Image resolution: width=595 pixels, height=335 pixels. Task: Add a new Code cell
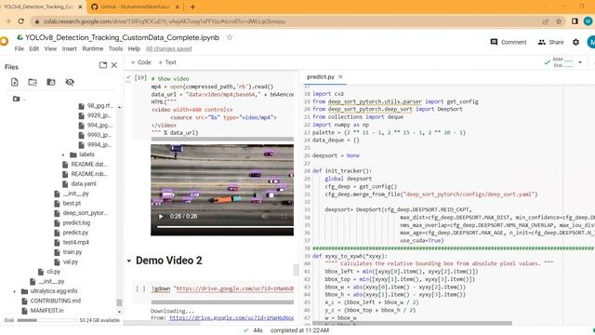tap(140, 62)
